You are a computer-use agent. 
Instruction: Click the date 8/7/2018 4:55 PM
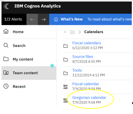(x=87, y=61)
